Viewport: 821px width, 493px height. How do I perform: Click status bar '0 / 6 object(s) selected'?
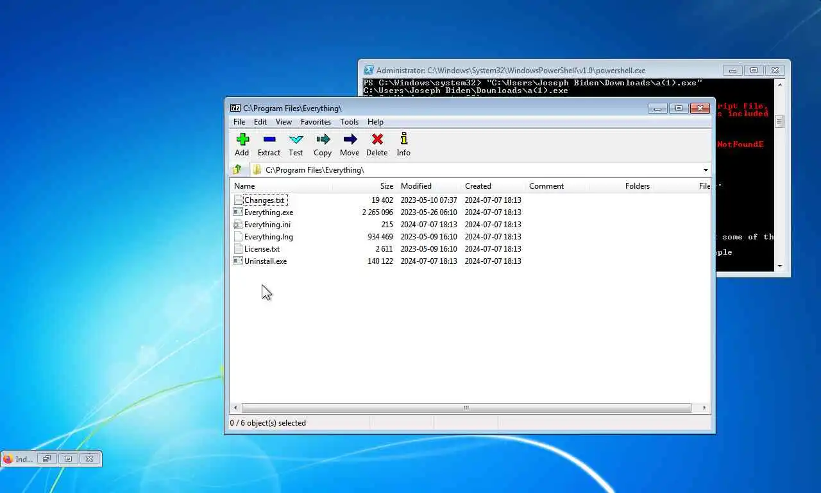coord(268,423)
